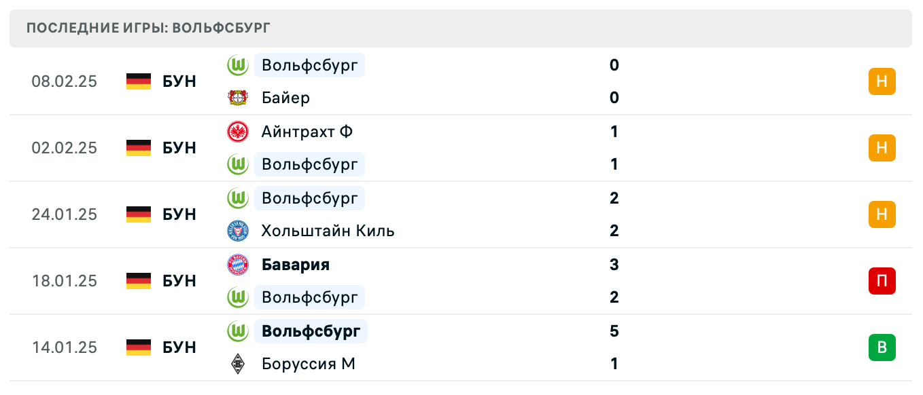Open the draw badge Н for match 08.02.25

(882, 81)
